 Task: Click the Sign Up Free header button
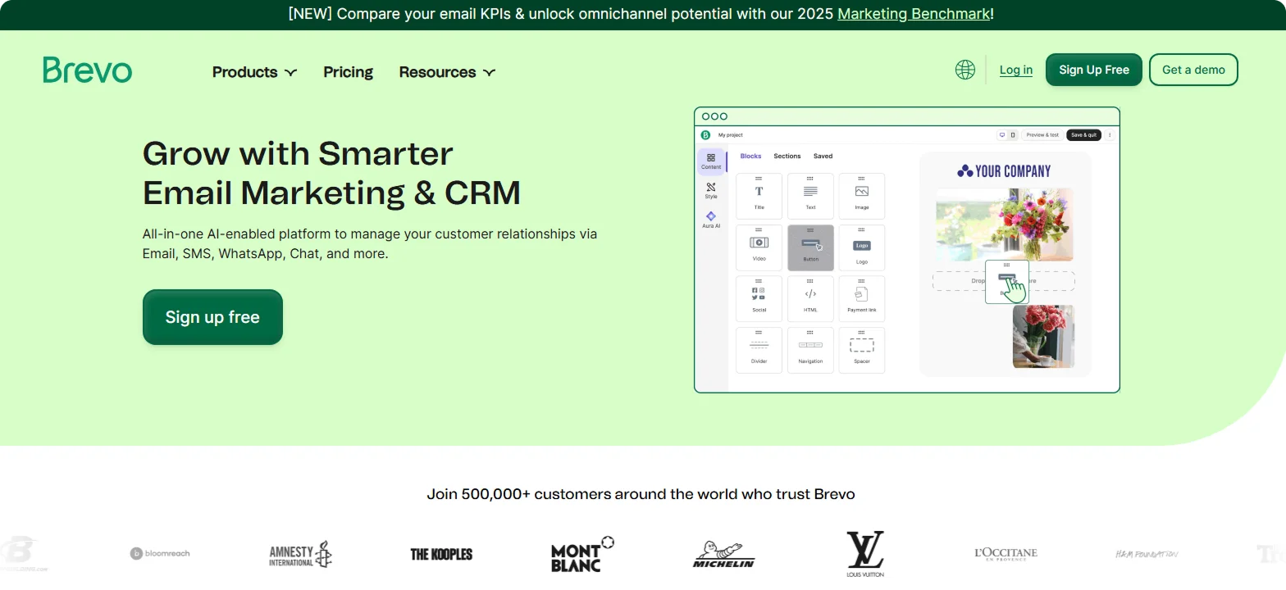[x=1094, y=70]
